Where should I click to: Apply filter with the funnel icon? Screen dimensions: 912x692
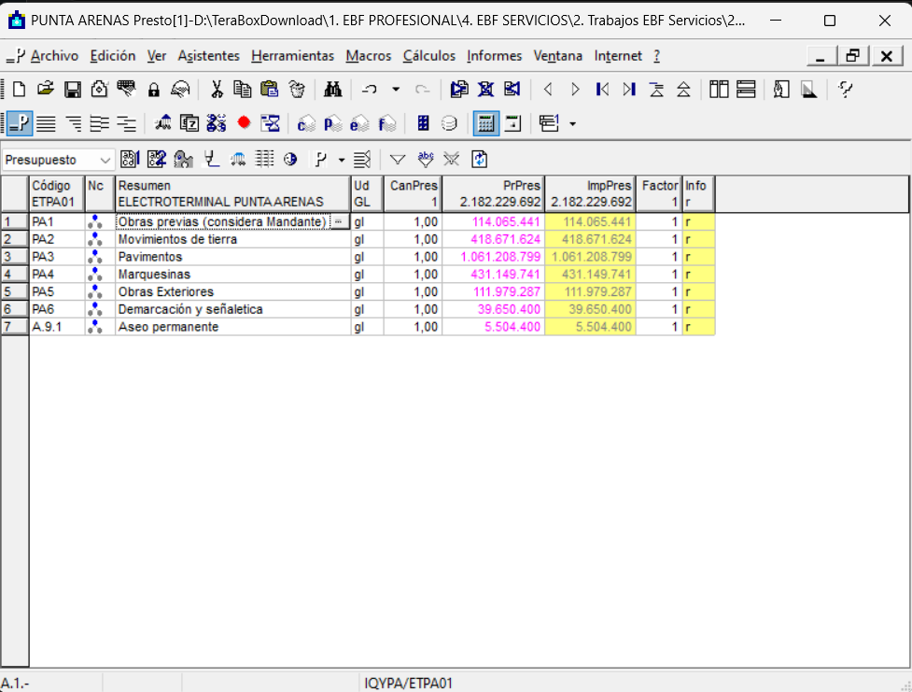tap(398, 159)
